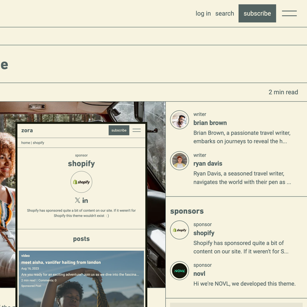Click the "Sponsored Post" label in mockup
The width and height of the screenshot is (307, 307).
click(x=31, y=286)
